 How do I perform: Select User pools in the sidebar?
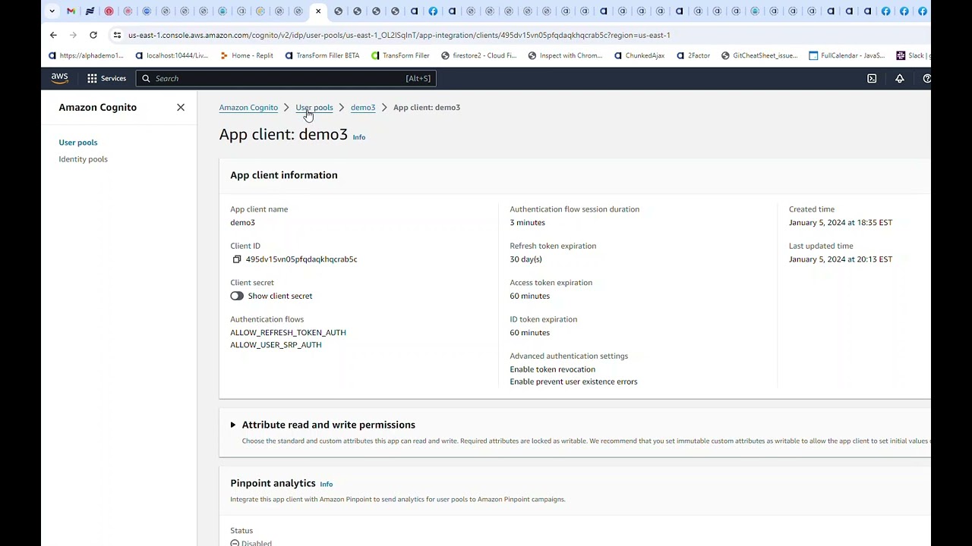(78, 143)
